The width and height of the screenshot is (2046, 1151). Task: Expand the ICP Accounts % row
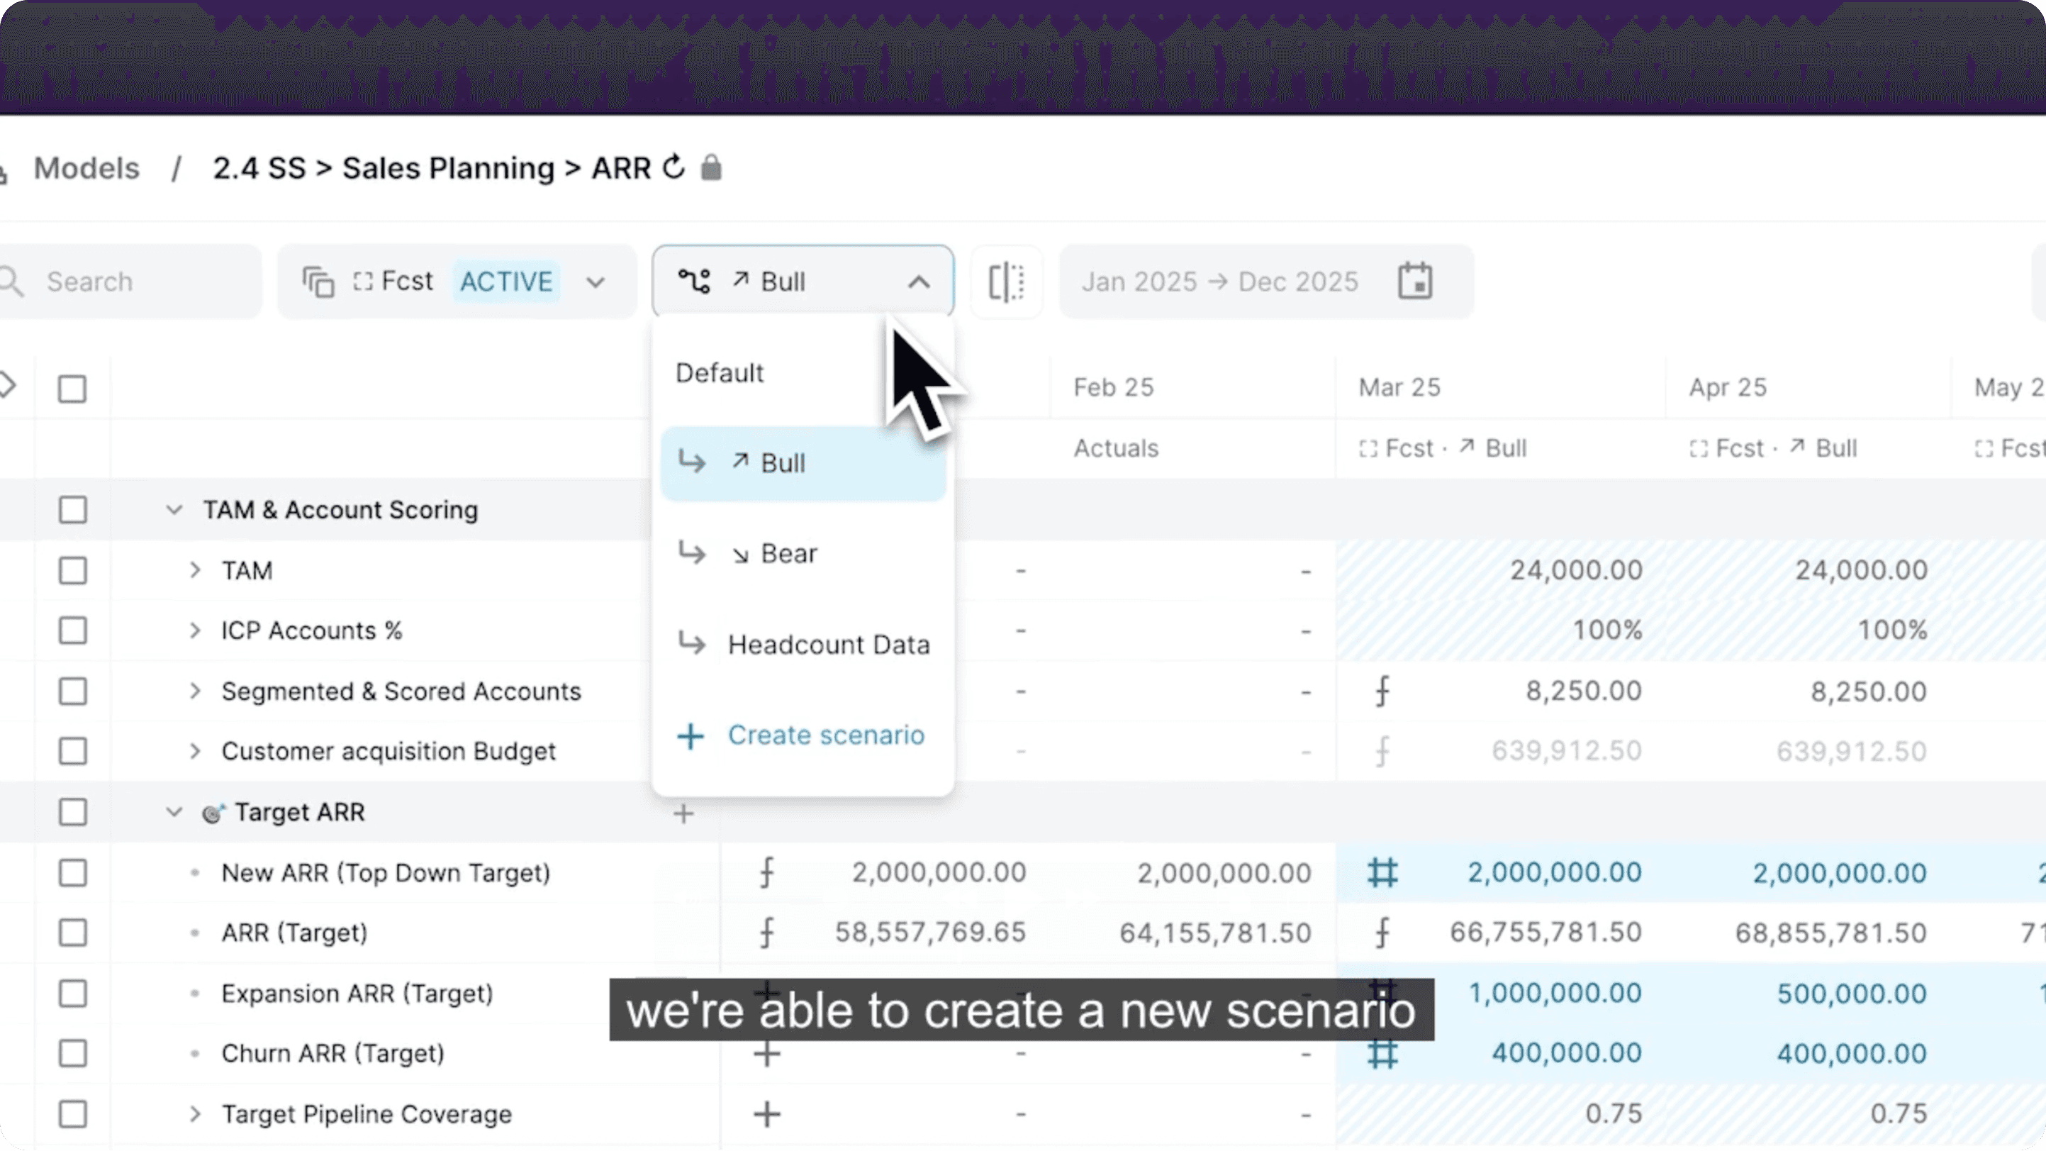click(x=196, y=630)
